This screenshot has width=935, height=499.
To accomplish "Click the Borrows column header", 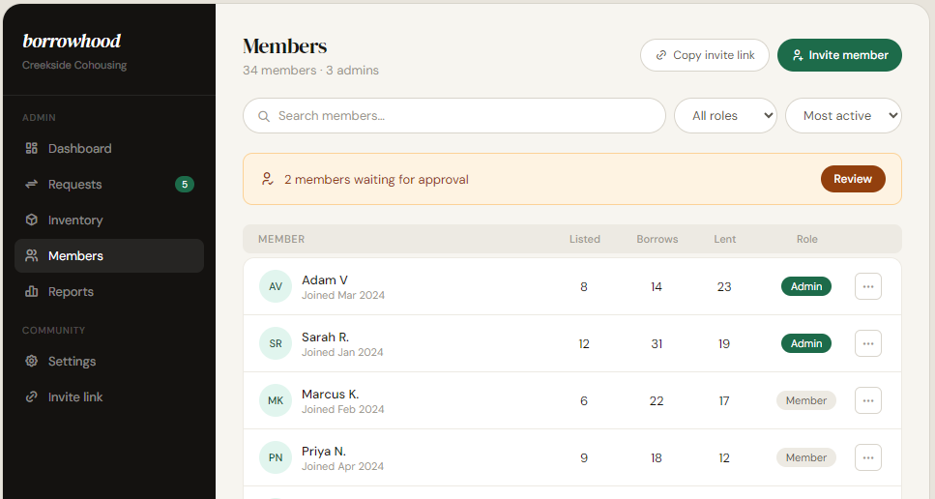I will (x=657, y=239).
